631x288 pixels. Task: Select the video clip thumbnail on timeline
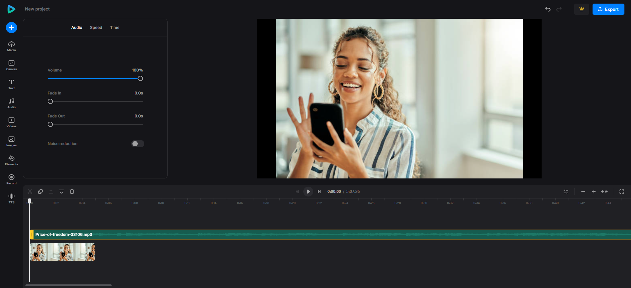(62, 252)
